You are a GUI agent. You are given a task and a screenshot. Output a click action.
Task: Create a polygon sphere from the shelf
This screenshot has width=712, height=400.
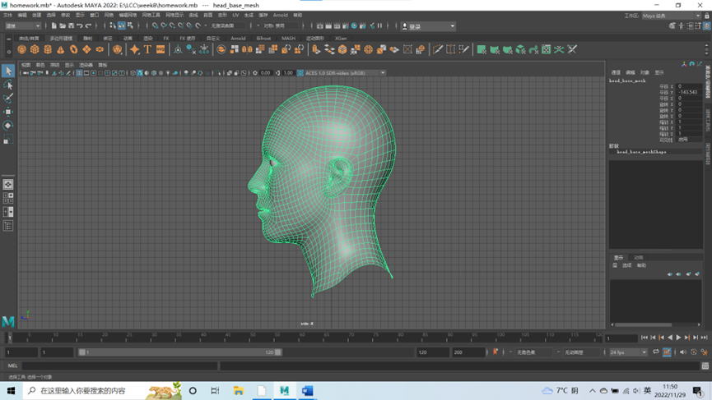coord(22,50)
